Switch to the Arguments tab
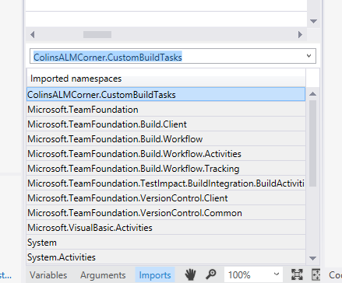The width and height of the screenshot is (342, 283). (103, 275)
